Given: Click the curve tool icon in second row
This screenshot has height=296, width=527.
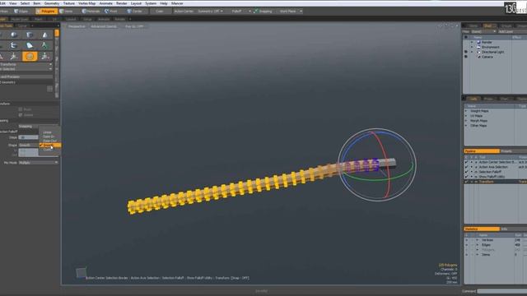Looking at the screenshot, I should (14, 45).
